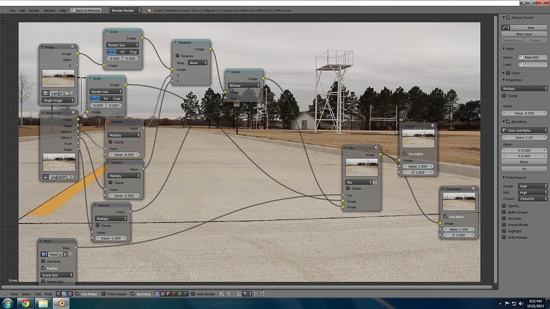Toggle the Use Nodes checkbox

[x=77, y=294]
